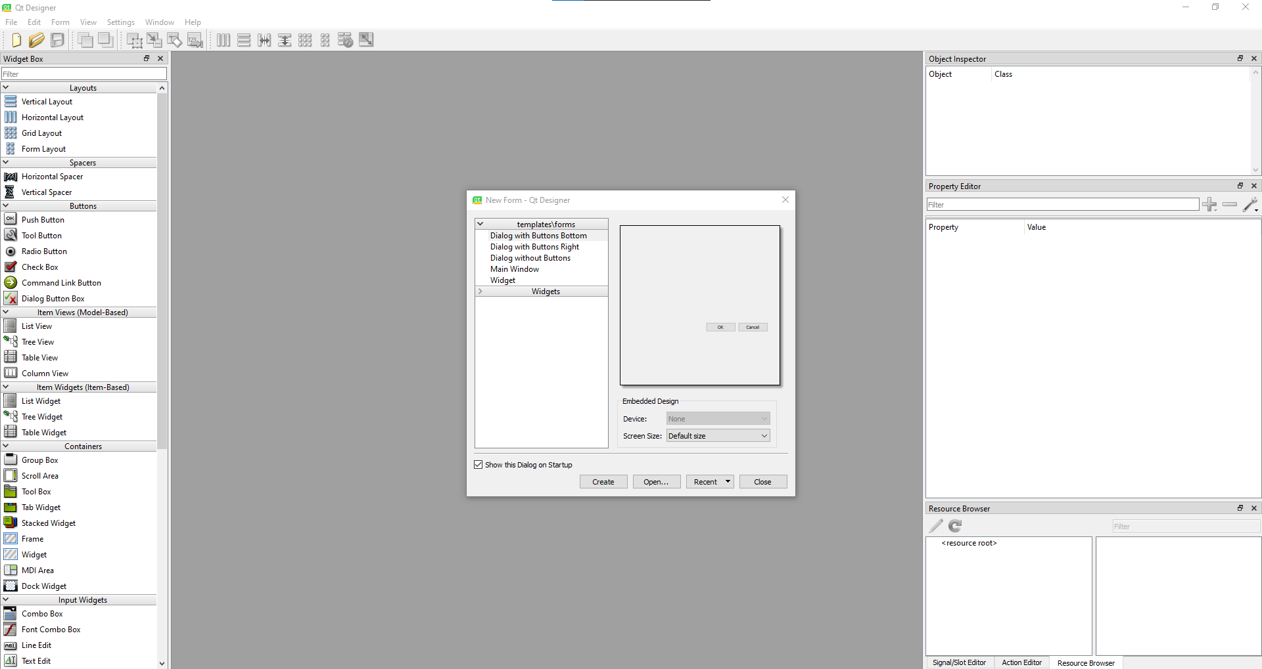Select Dialog with Buttons Right template
The image size is (1262, 669).
pos(534,247)
